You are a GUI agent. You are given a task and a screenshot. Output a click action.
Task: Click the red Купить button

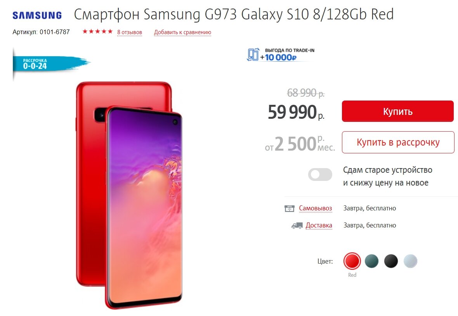point(398,111)
